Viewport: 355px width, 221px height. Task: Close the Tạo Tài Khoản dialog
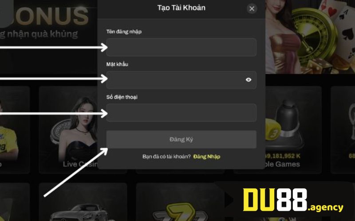(x=252, y=8)
